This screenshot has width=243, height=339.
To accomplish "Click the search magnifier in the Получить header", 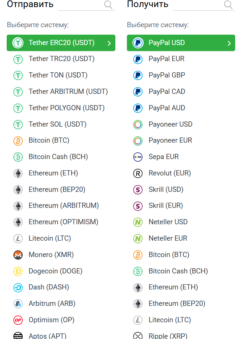I will click(x=228, y=4).
